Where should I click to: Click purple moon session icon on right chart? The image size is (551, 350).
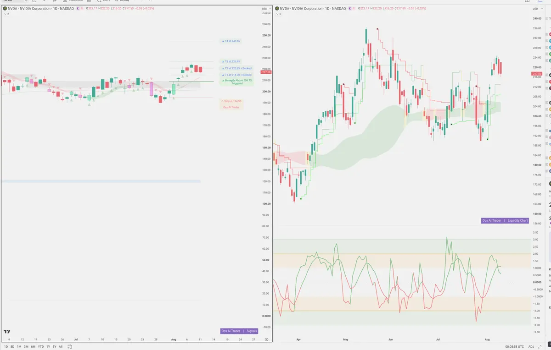pos(350,9)
